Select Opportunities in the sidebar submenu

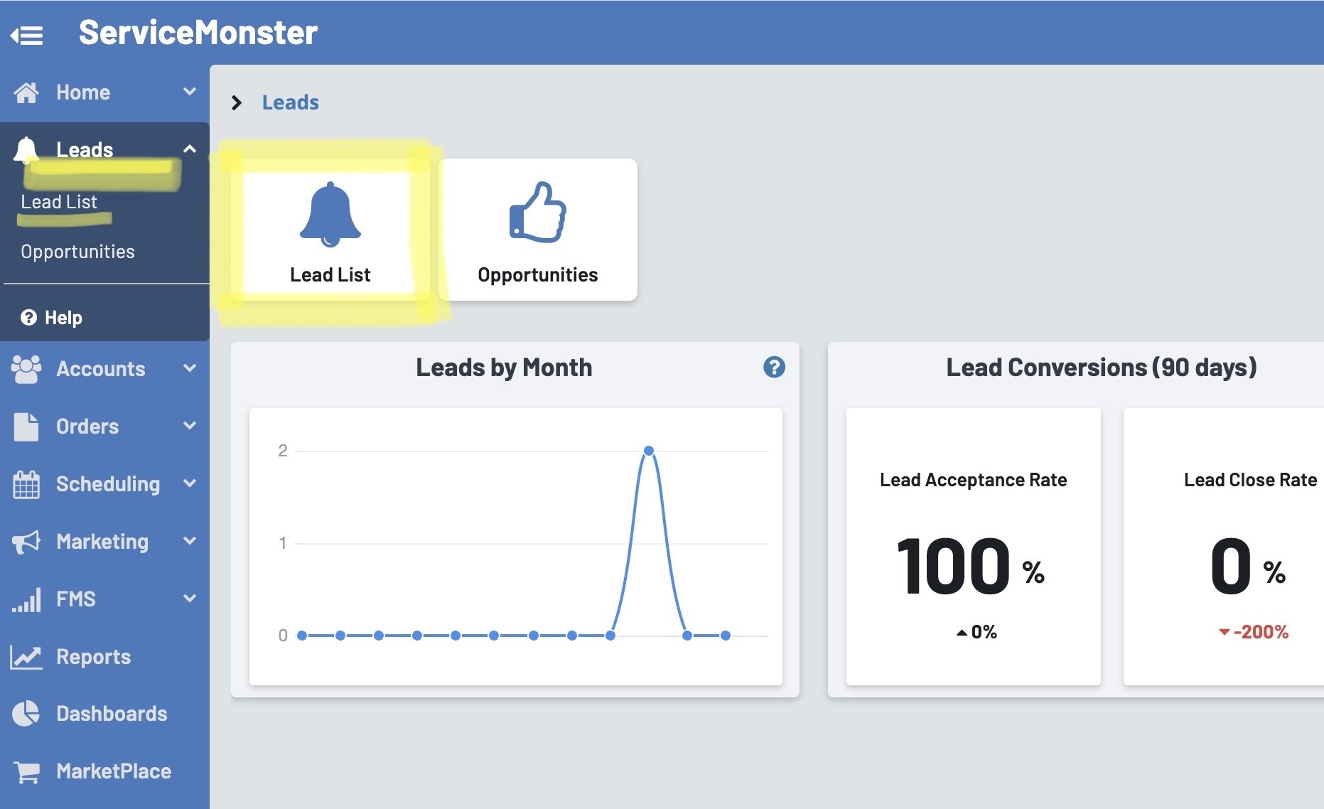click(x=77, y=252)
